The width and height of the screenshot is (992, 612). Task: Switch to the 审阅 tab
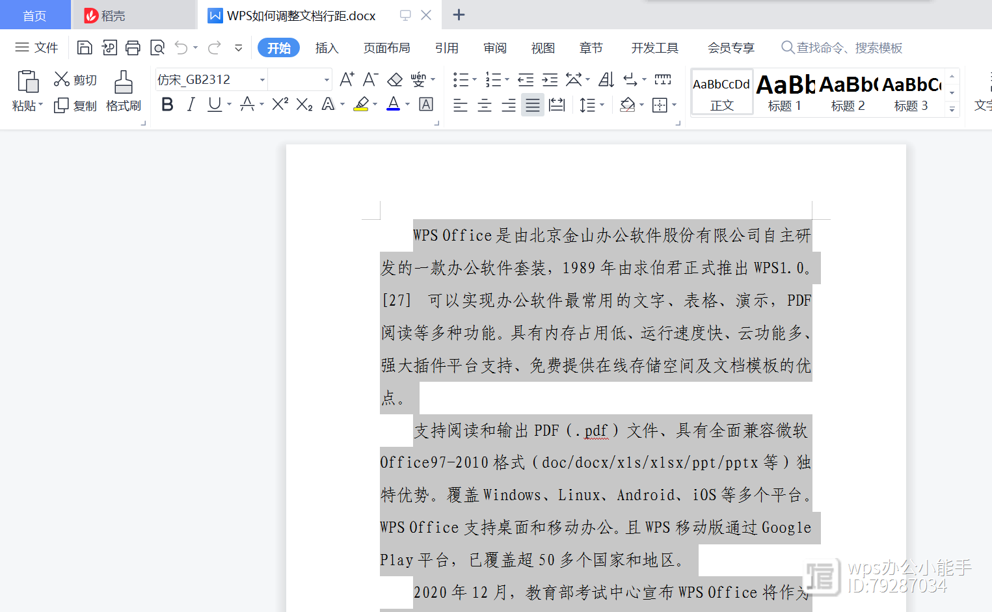(494, 47)
